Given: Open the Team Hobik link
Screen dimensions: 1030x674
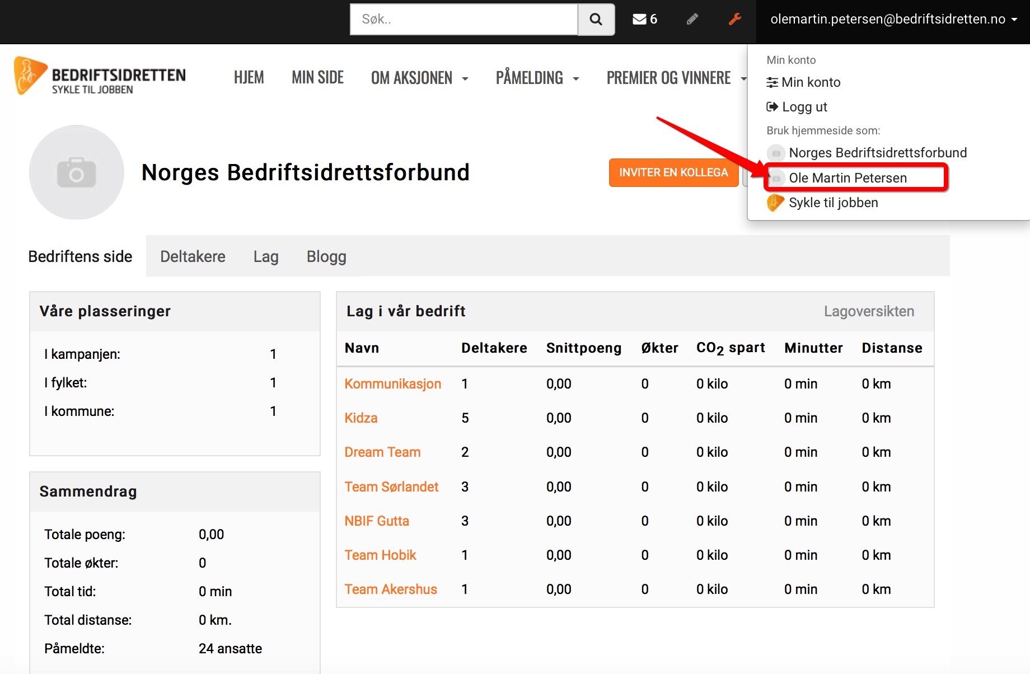Looking at the screenshot, I should pyautogui.click(x=381, y=555).
